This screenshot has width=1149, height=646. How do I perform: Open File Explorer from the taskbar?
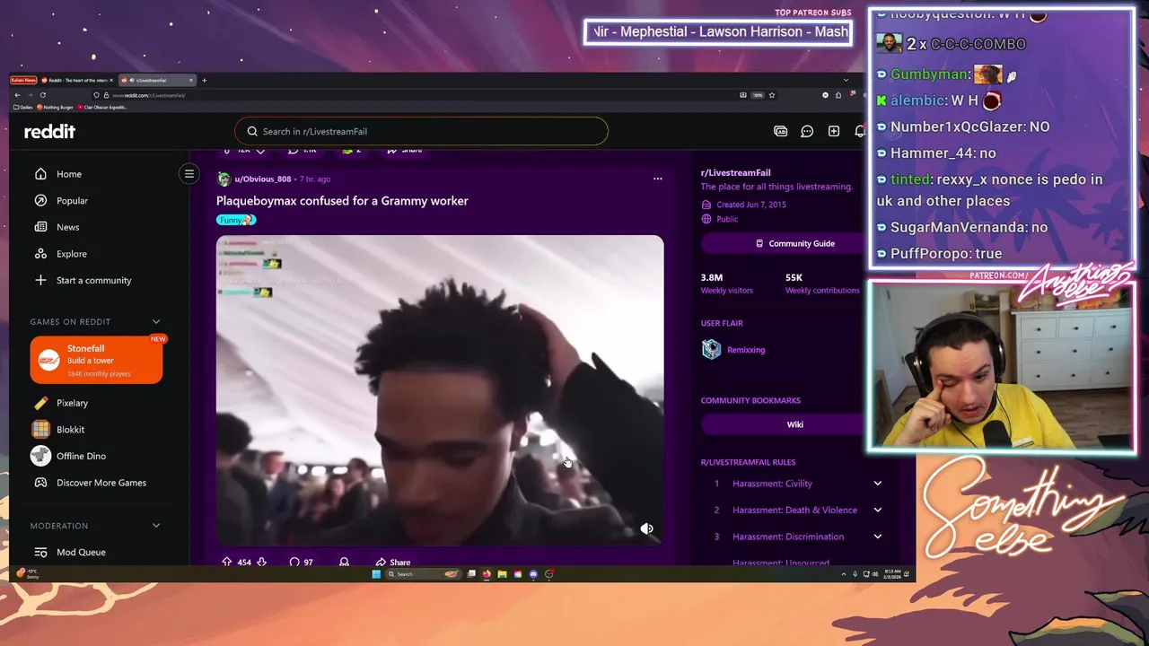(502, 574)
